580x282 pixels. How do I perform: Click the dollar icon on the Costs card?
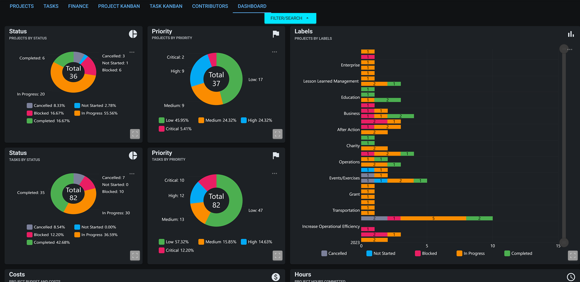[x=276, y=277]
